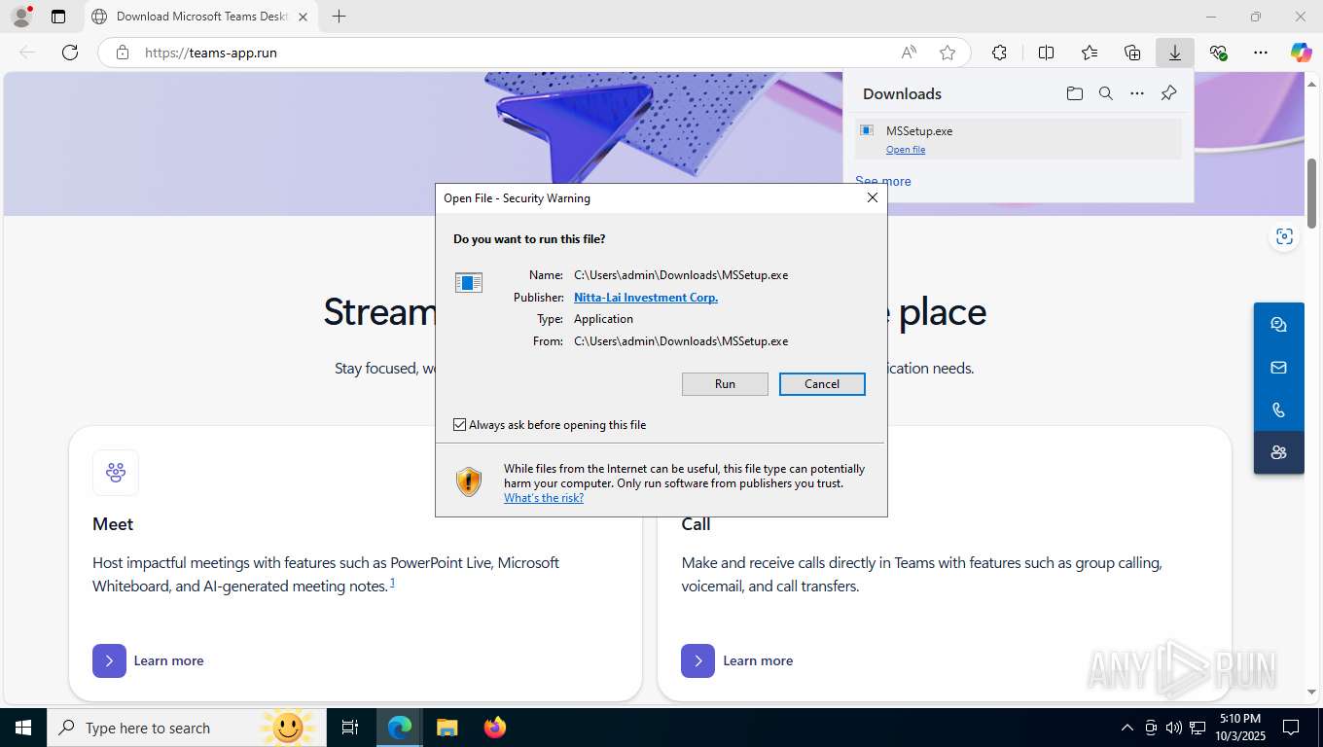The width and height of the screenshot is (1323, 747).
Task: Open the Downloads toolbar button
Action: 1175,53
